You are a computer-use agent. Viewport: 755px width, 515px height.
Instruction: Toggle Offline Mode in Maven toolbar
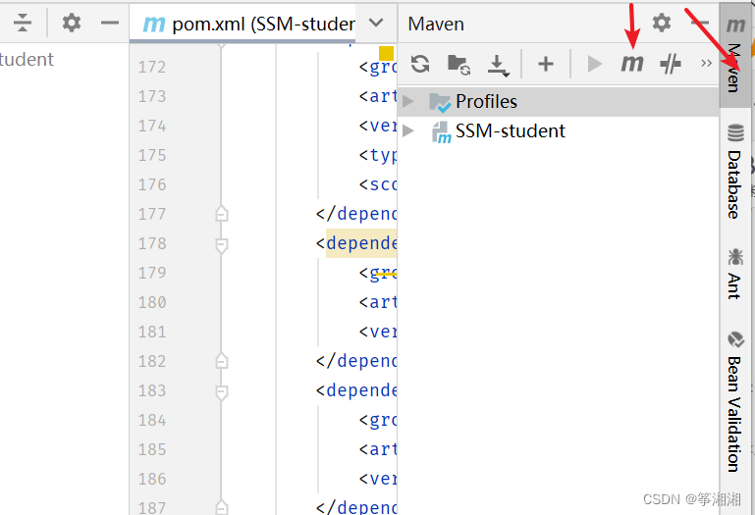pos(671,65)
